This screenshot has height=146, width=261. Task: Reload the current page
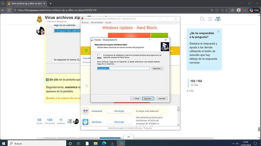(9, 10)
